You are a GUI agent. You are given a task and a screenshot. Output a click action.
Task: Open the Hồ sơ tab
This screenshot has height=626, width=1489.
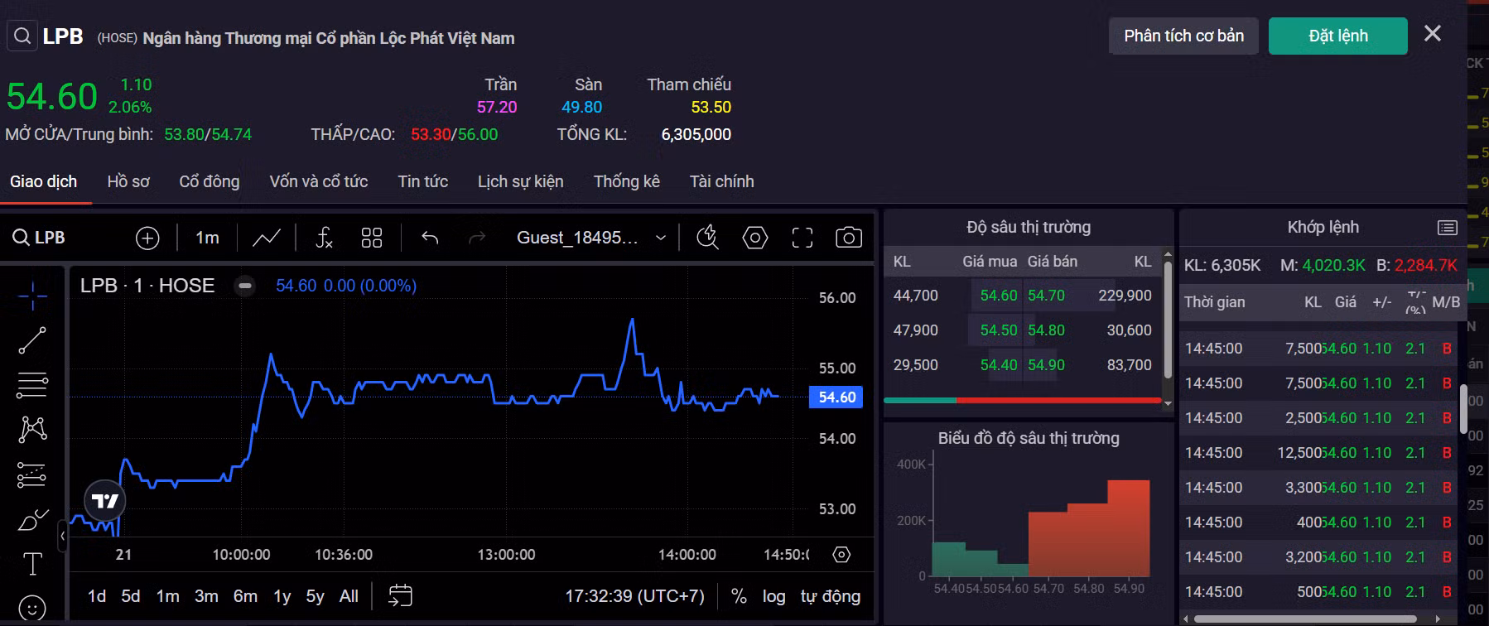tap(128, 182)
